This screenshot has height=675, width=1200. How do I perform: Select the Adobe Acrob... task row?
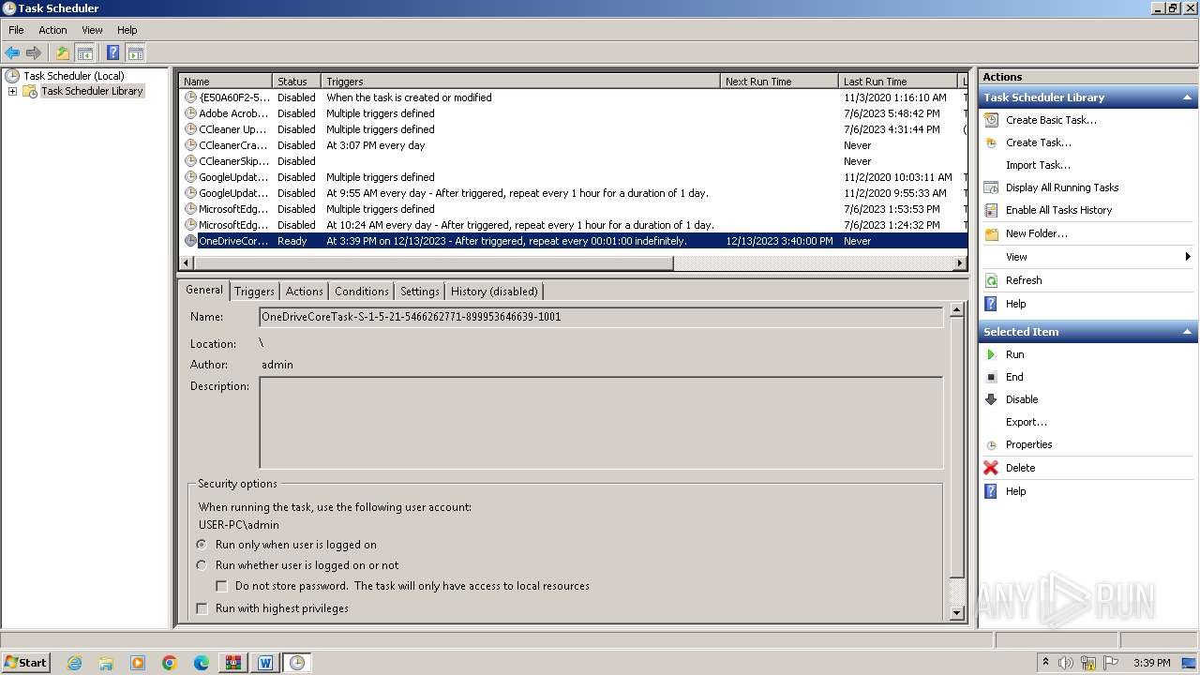[572, 113]
